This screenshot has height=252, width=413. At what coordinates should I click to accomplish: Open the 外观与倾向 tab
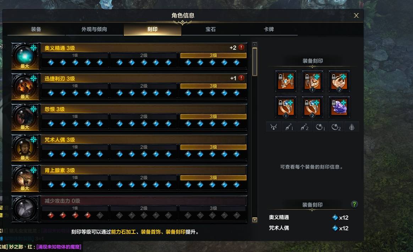click(94, 29)
